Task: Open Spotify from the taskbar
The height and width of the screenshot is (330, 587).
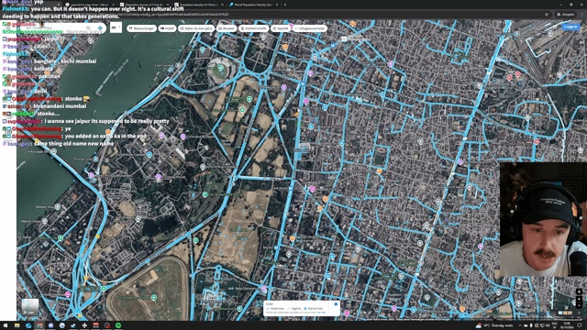Action: 118,325
